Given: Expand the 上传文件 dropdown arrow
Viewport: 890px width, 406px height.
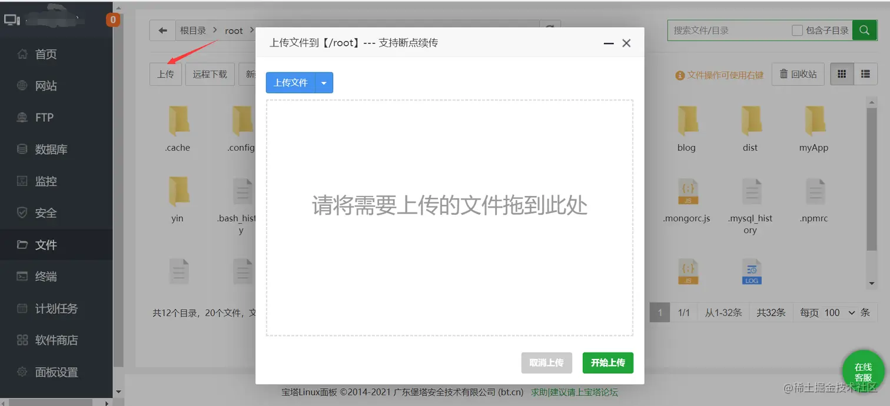Looking at the screenshot, I should (x=324, y=83).
